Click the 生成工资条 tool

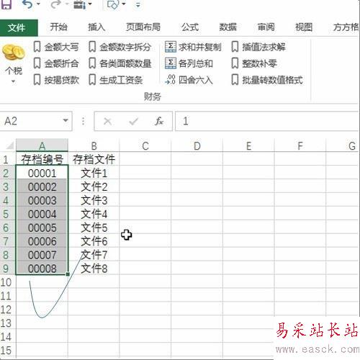(x=115, y=80)
